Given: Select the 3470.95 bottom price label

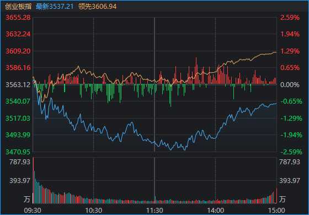Looking at the screenshot, I should coord(18,152).
